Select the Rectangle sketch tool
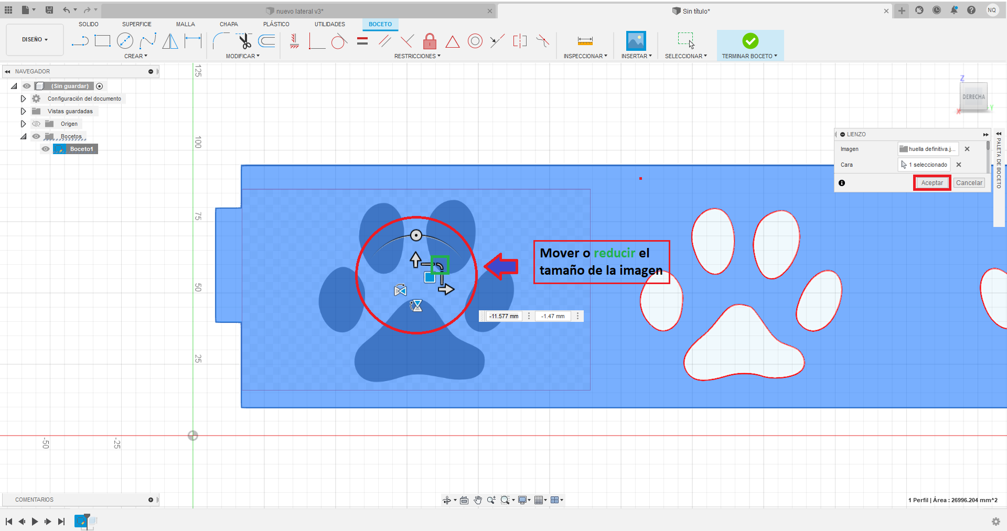 click(102, 41)
